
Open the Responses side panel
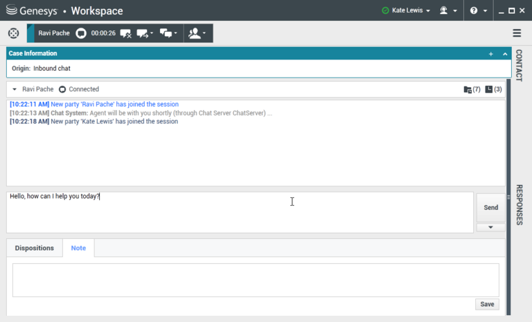pyautogui.click(x=520, y=204)
